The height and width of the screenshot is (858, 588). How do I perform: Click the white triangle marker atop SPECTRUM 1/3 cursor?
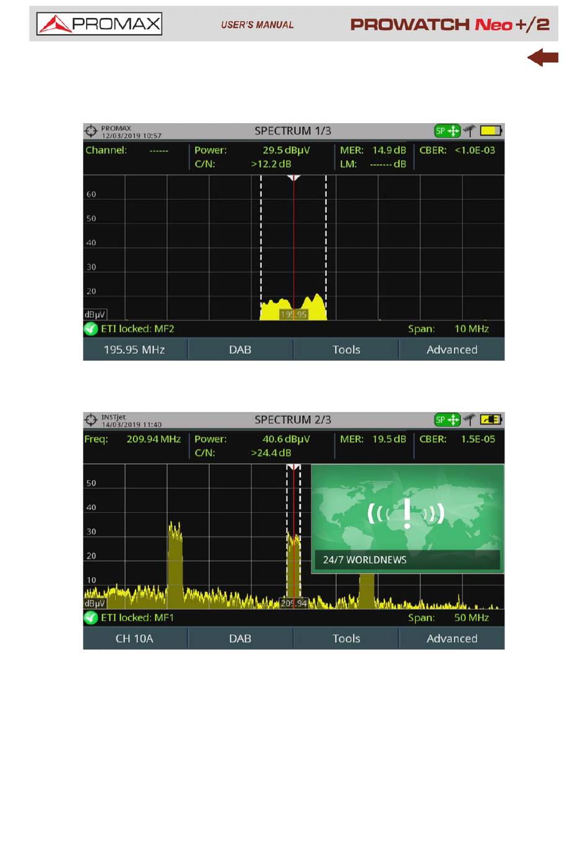294,178
